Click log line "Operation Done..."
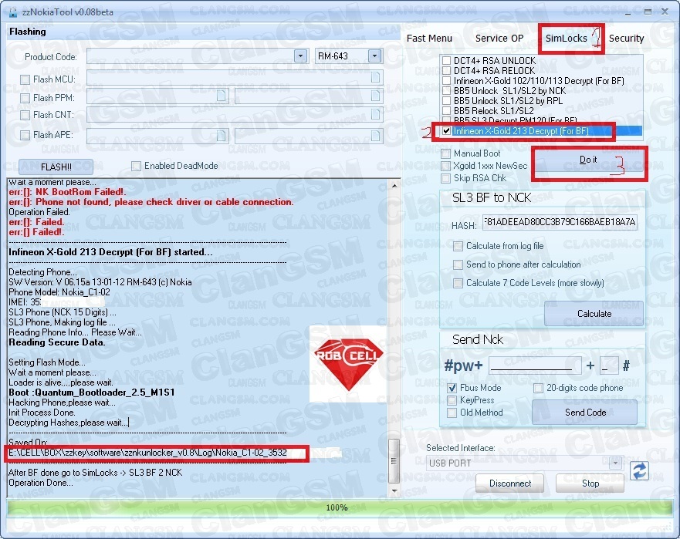Image resolution: width=680 pixels, height=539 pixels. click(x=41, y=483)
